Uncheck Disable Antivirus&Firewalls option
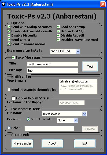The height and width of the screenshot is (155, 107). click(x=9, y=31)
